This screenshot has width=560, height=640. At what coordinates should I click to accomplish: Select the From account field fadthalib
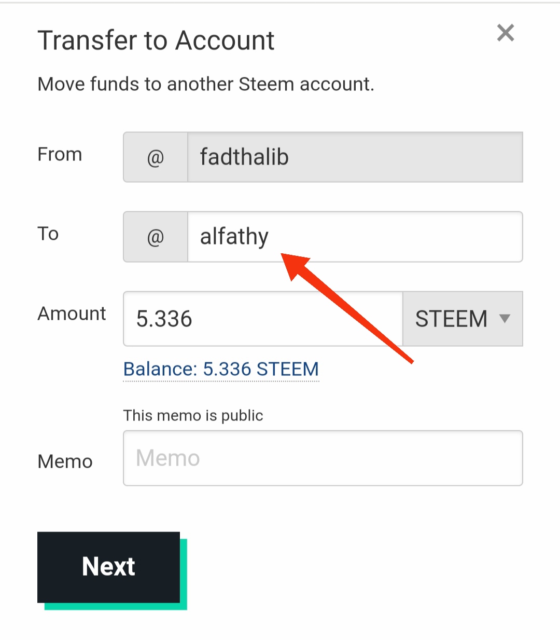point(355,157)
